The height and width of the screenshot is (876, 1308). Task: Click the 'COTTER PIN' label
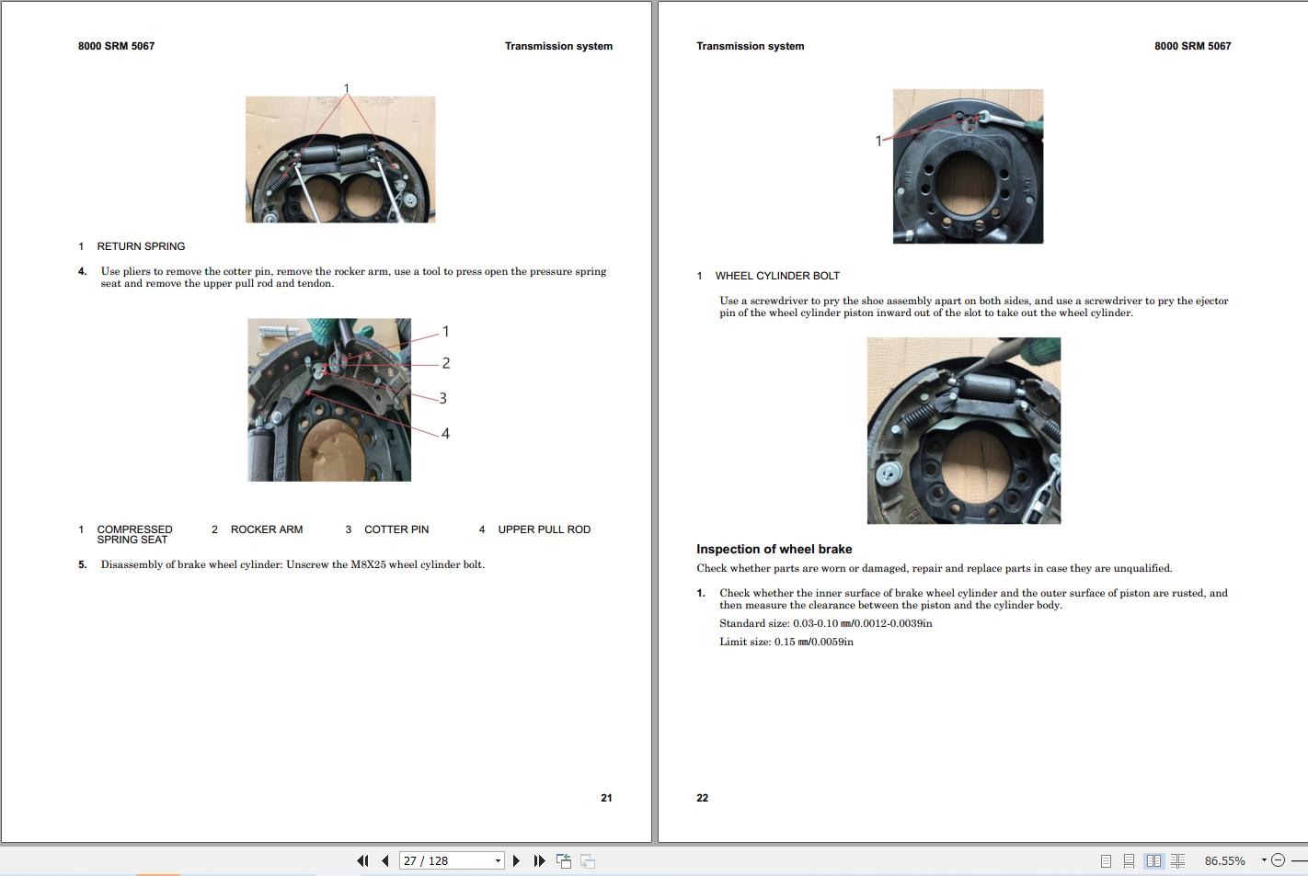point(396,529)
